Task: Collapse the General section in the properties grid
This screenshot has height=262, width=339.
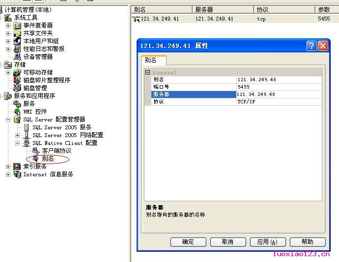Action: 148,72
